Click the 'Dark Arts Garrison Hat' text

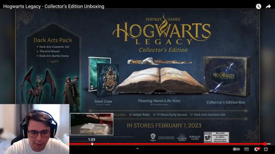coord(210,115)
